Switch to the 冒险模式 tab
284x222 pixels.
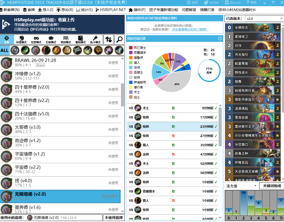coord(80,40)
